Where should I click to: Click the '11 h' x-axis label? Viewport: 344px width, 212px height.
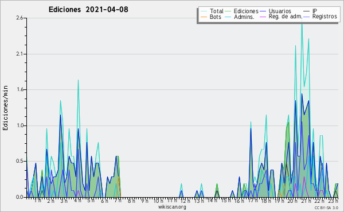[x=172, y=201]
